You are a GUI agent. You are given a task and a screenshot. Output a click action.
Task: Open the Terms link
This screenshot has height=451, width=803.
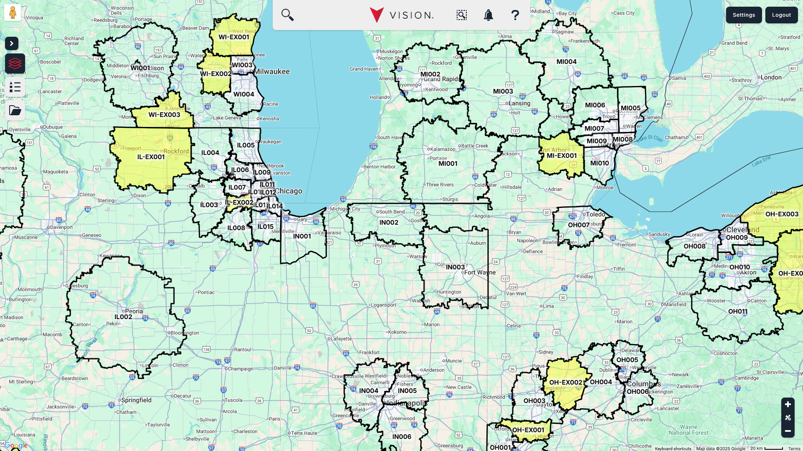pos(794,448)
